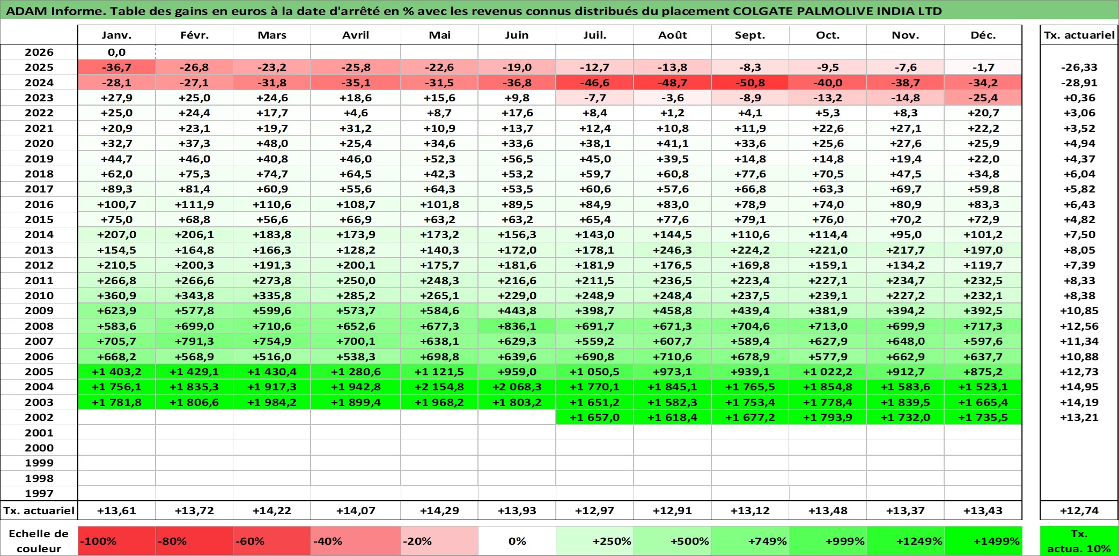Click the 2014 row label
The height and width of the screenshot is (556, 1119).
pyautogui.click(x=39, y=234)
